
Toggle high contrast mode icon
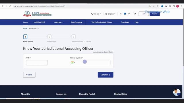135,14
